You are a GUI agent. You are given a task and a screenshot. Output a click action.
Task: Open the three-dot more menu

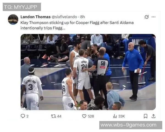(x=153, y=17)
